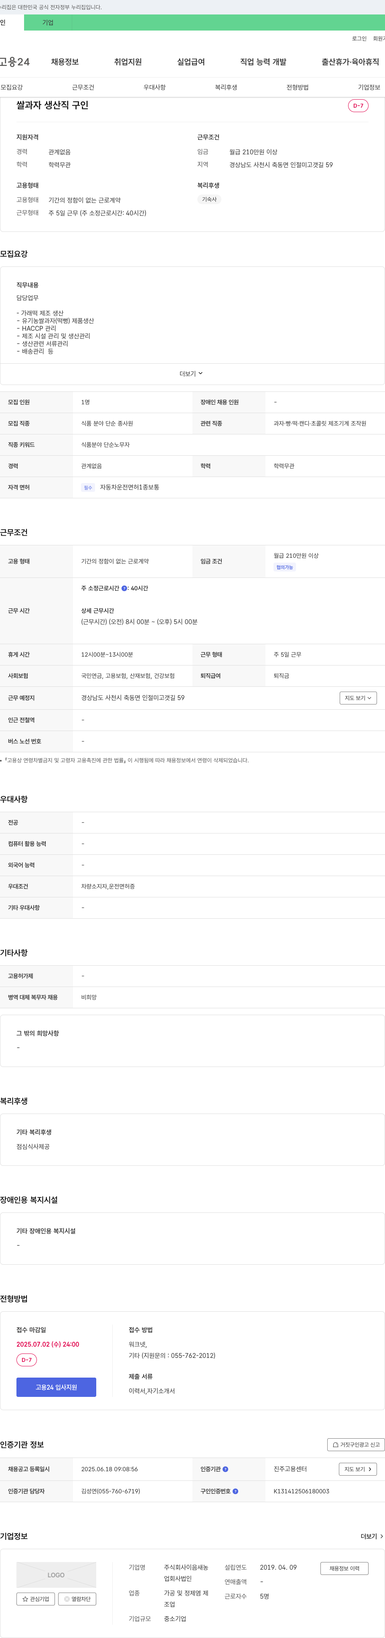Select deadline text 2025.07.02 (수) 24:00
Viewport: 385px width, 1638px height.
48,1343
